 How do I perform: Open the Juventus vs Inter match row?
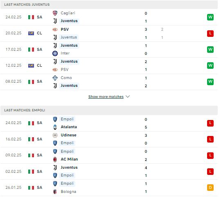point(109,50)
